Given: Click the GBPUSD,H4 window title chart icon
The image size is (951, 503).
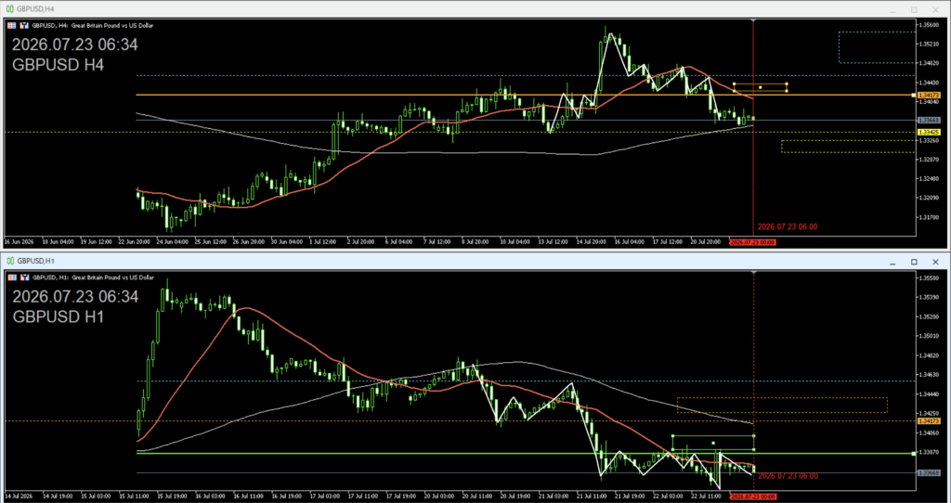Looking at the screenshot, I should [10, 9].
